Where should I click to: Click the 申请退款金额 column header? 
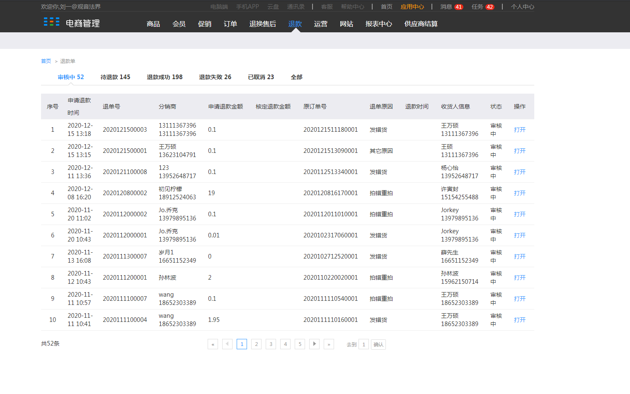225,106
